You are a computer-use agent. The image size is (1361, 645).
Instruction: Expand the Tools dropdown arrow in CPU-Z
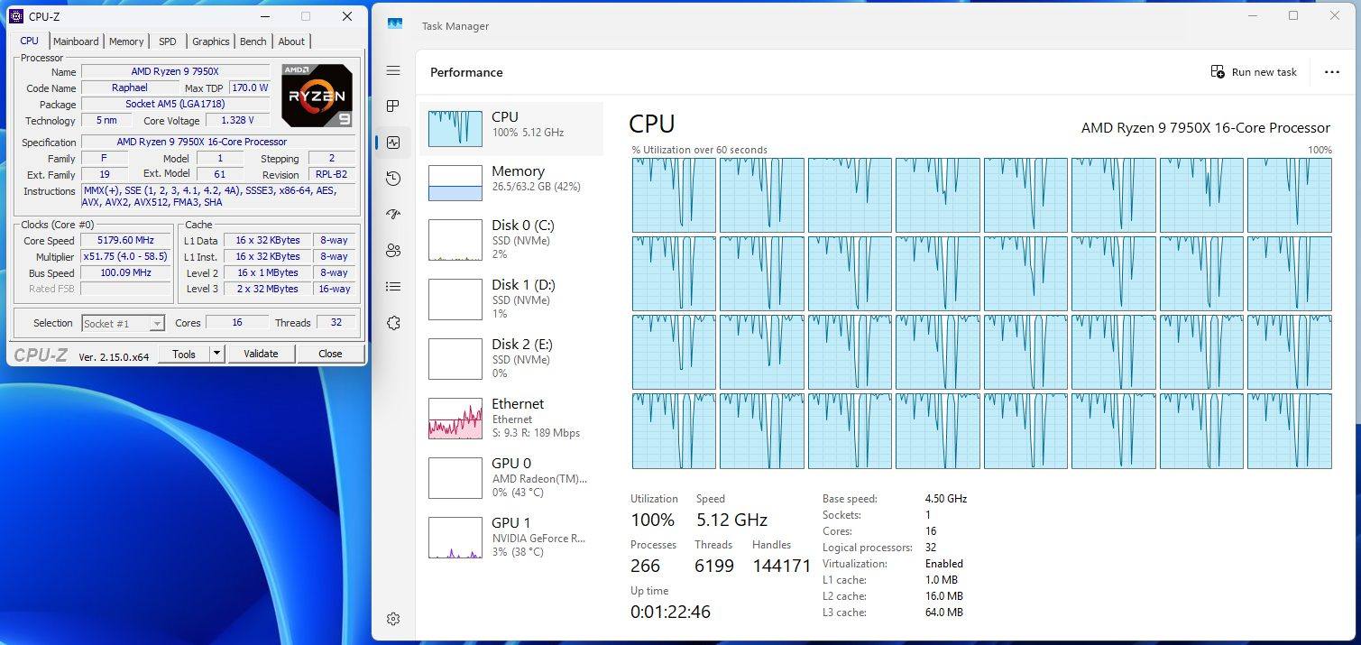(216, 354)
